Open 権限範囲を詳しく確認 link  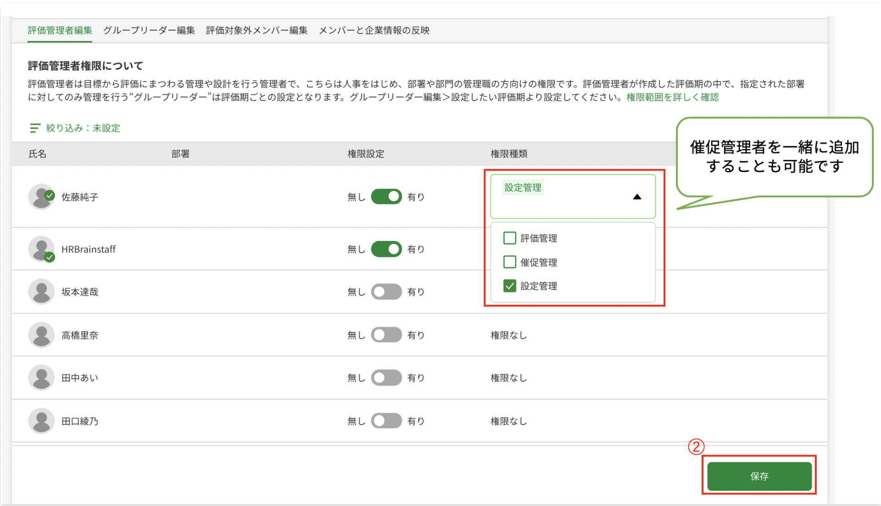click(x=672, y=97)
